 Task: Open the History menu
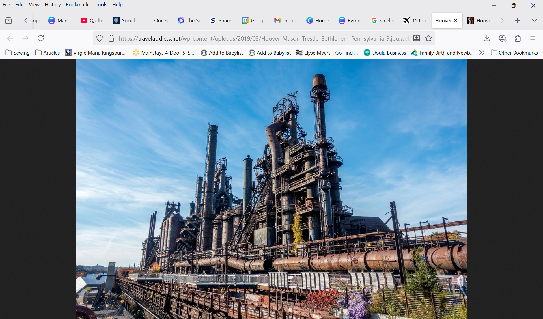point(53,5)
